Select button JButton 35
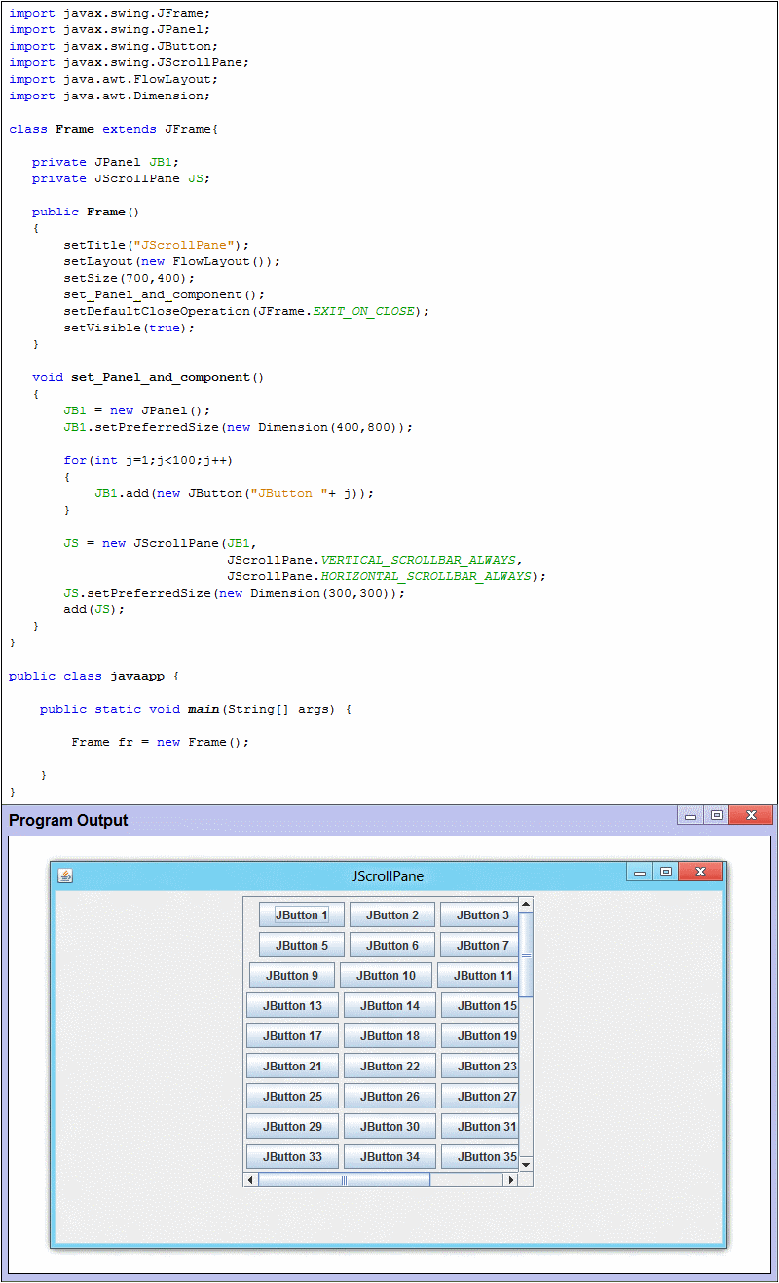Screen dimensions: 779x1283 480,1157
